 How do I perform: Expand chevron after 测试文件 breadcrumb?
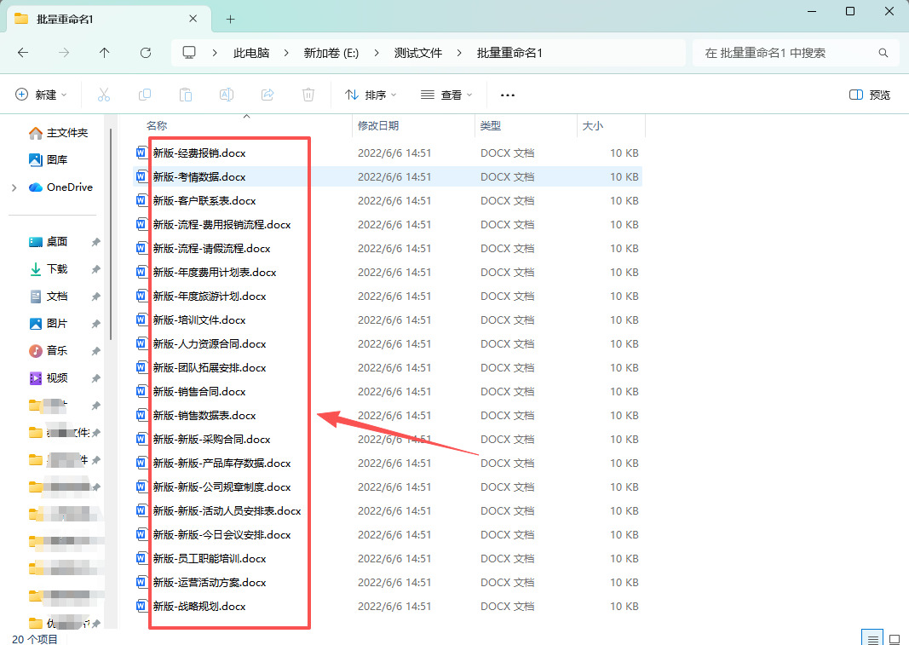point(459,53)
